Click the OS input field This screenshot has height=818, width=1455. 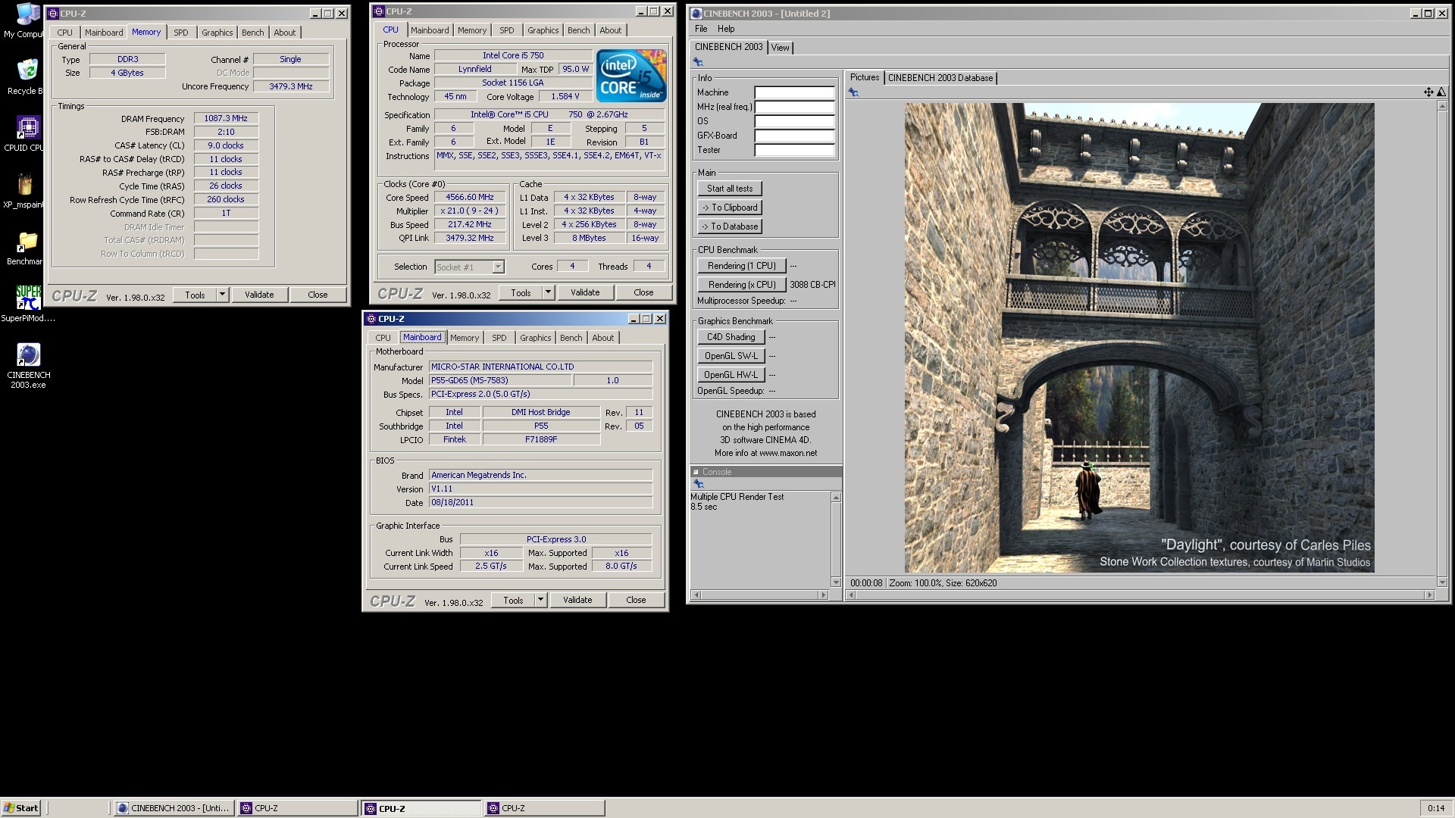(x=794, y=121)
